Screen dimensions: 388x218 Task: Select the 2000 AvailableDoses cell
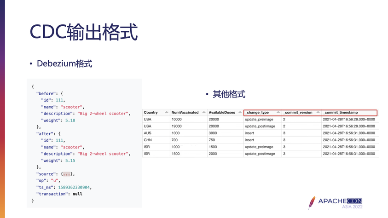[213, 154]
